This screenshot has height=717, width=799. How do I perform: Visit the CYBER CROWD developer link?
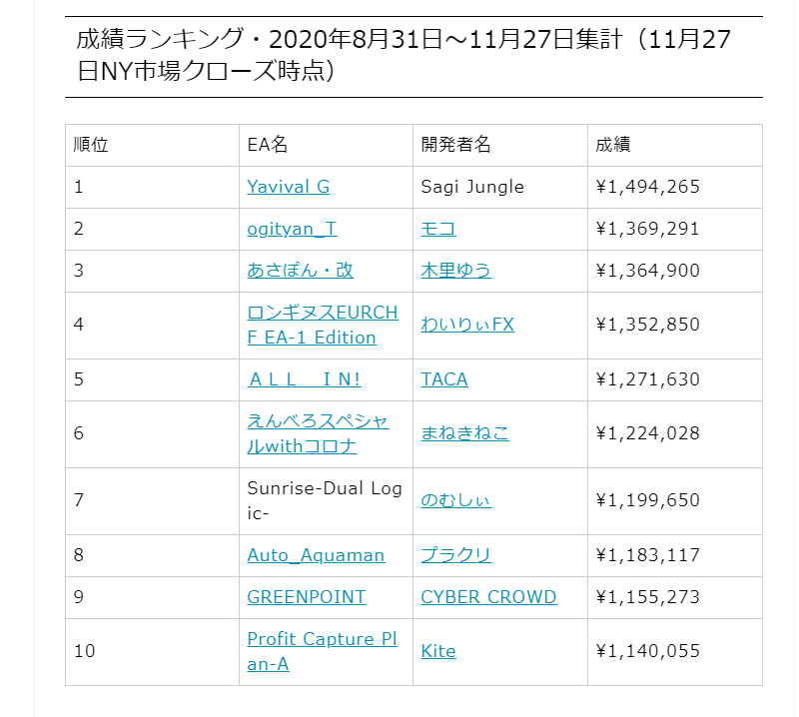488,597
